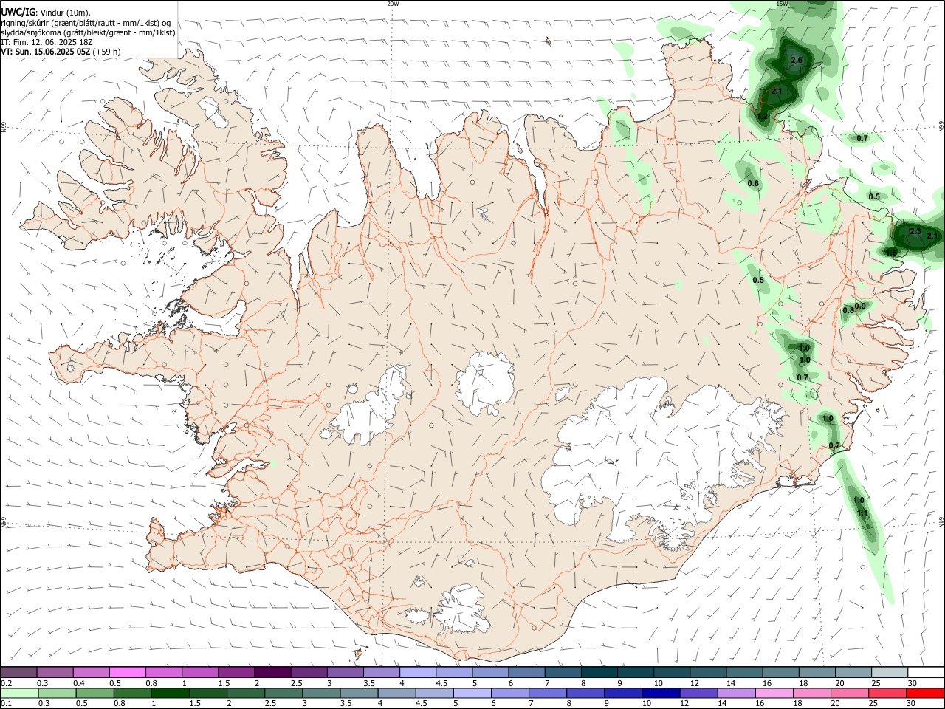Viewport: 945px width, 709px height.
Task: Pick the dark purple swatch labeled 2 in upper scale
Action: (272, 673)
